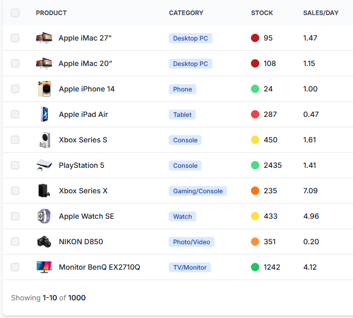Click the TV/Monitor category badge
The width and height of the screenshot is (353, 318).
click(x=190, y=268)
